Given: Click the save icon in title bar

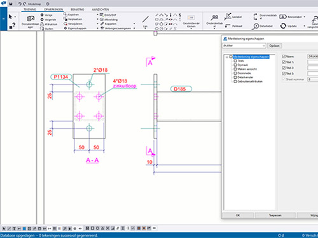Looking at the screenshot, I should 11,4.
